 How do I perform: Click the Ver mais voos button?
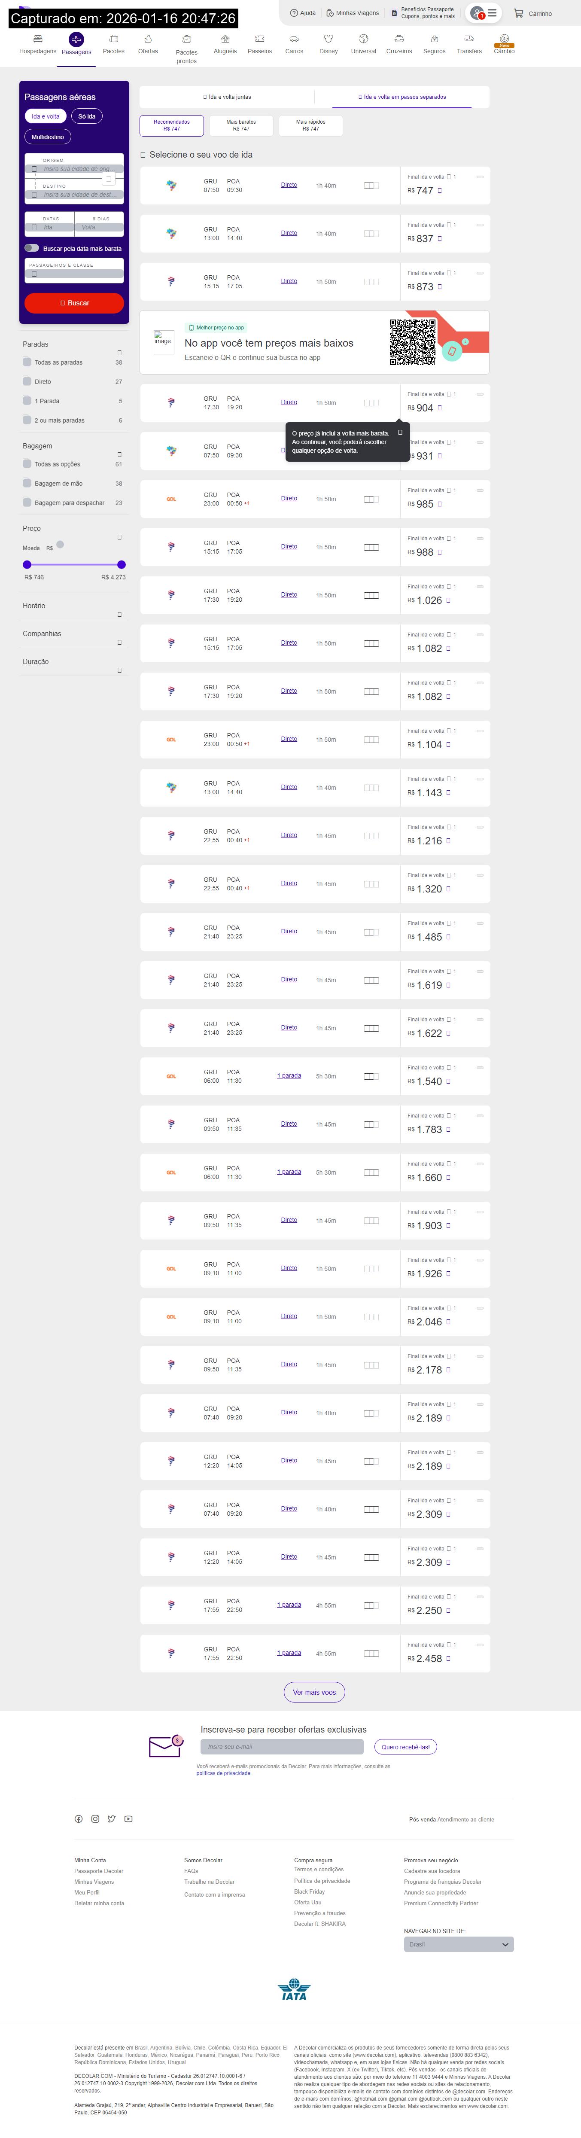[x=314, y=1691]
